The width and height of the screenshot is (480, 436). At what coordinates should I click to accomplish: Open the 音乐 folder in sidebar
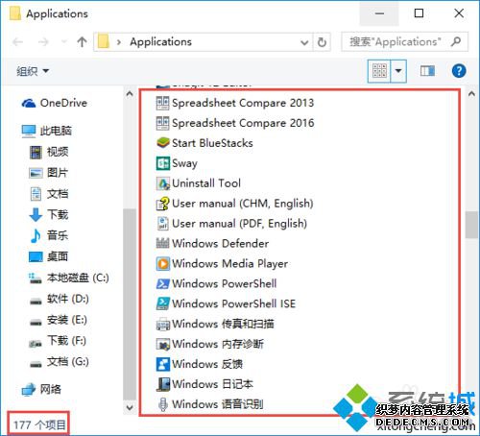[x=49, y=235]
